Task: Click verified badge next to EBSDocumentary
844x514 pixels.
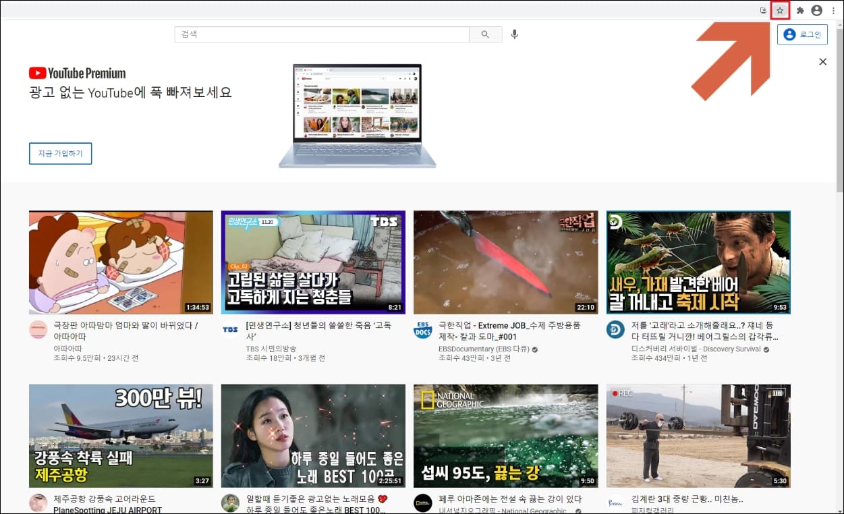Action: point(534,349)
